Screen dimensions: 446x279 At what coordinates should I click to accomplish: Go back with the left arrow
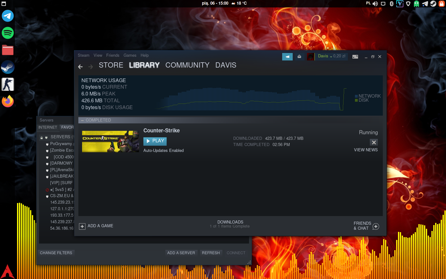pyautogui.click(x=81, y=67)
